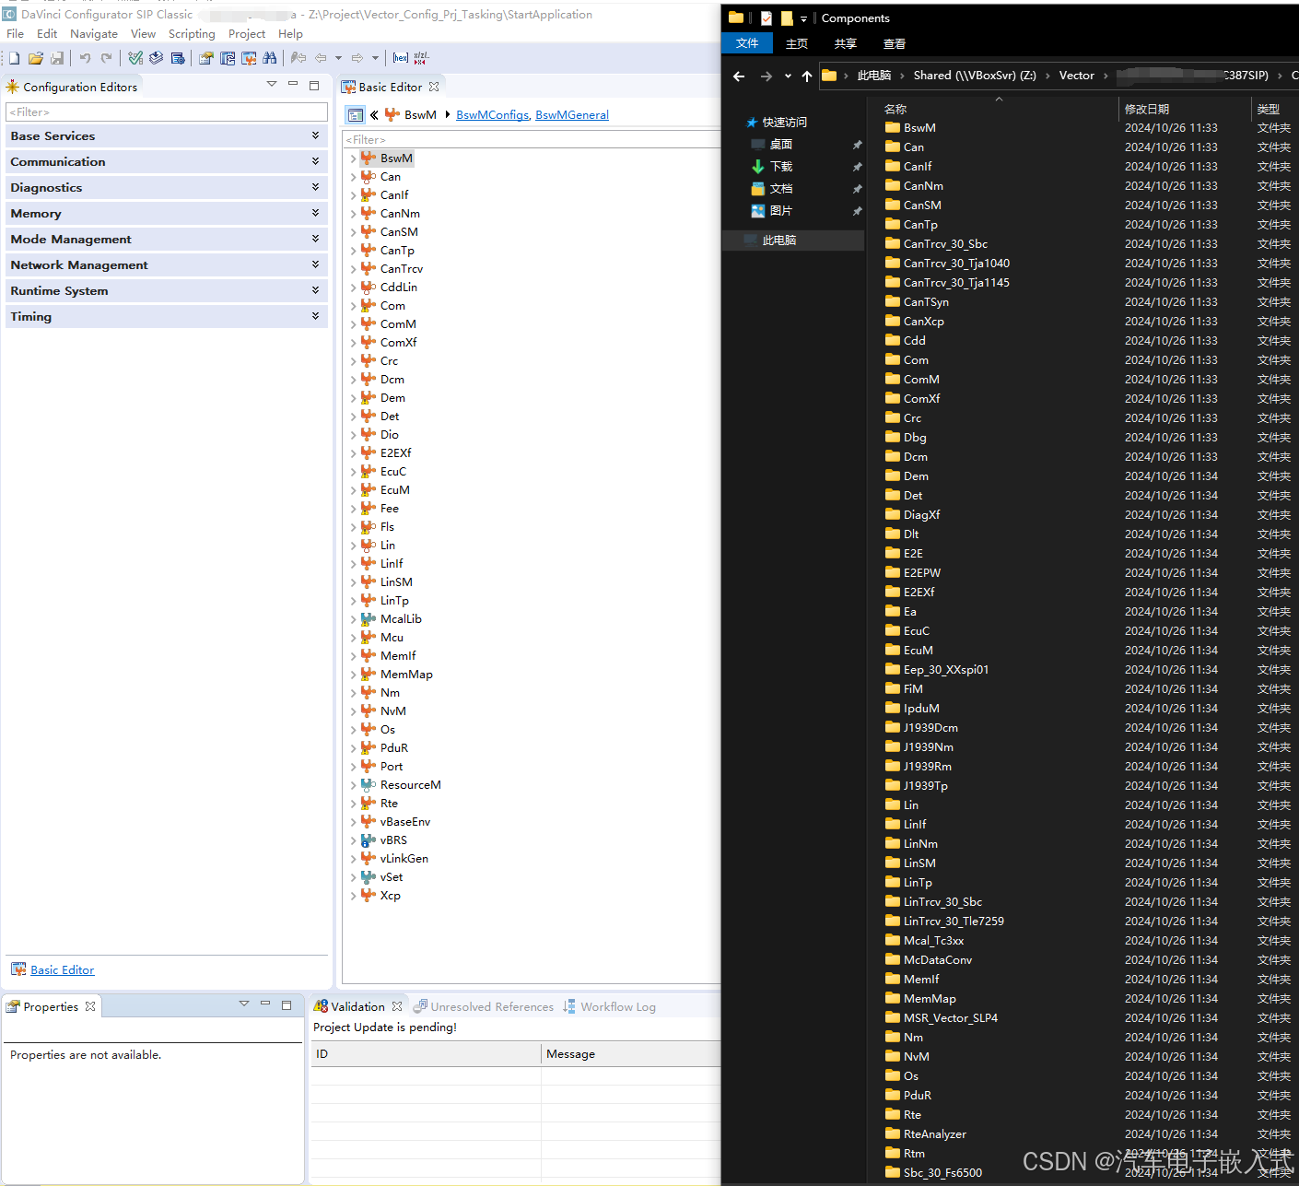Click the x/z filter toolbar icon
Viewport: 1299px width, 1186px height.
click(x=421, y=58)
